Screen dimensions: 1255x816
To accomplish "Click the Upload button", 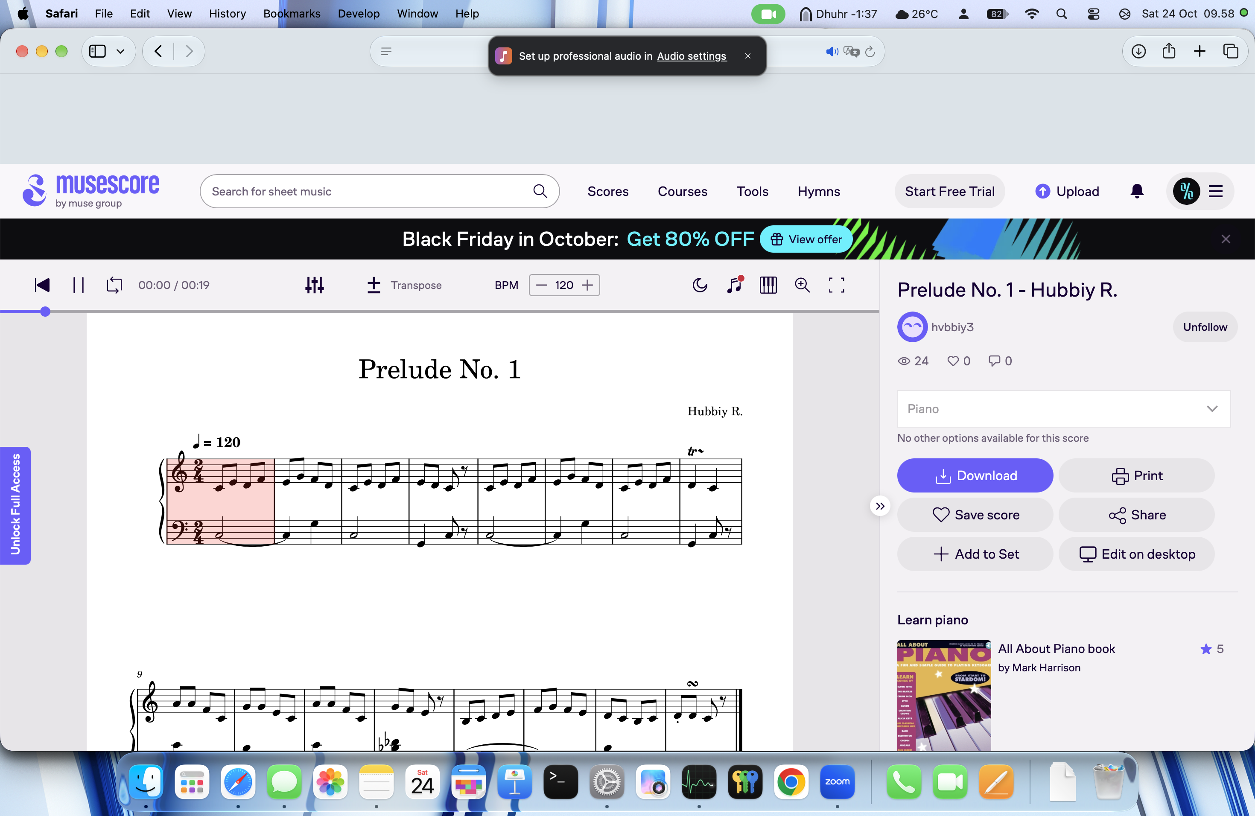I will 1067,191.
